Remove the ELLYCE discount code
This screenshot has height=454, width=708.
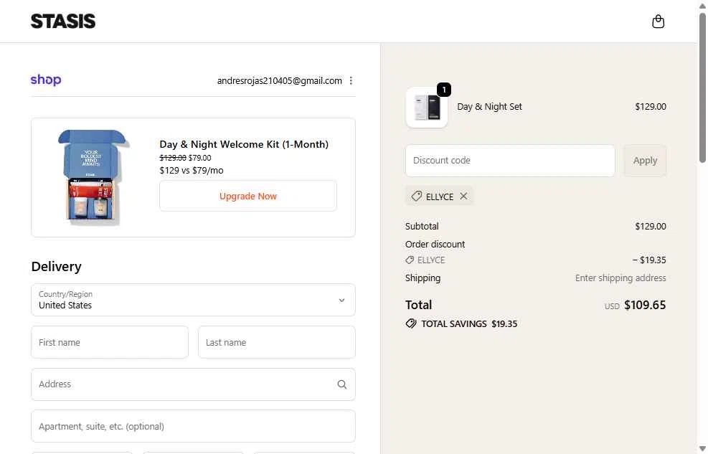(463, 196)
